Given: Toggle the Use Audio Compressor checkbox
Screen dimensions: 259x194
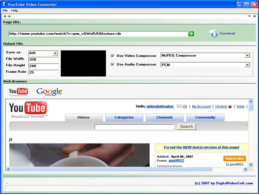Looking at the screenshot, I should 113,65.
